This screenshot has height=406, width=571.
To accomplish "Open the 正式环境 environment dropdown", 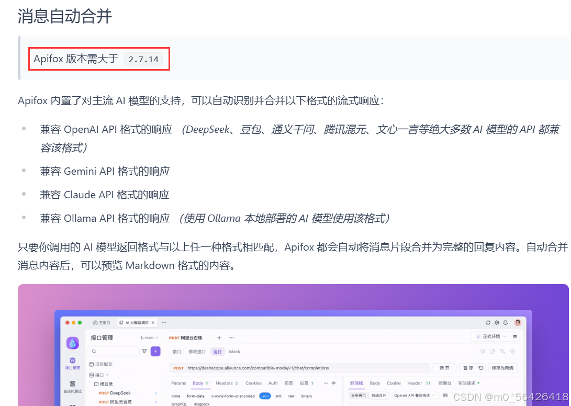I will pyautogui.click(x=490, y=337).
